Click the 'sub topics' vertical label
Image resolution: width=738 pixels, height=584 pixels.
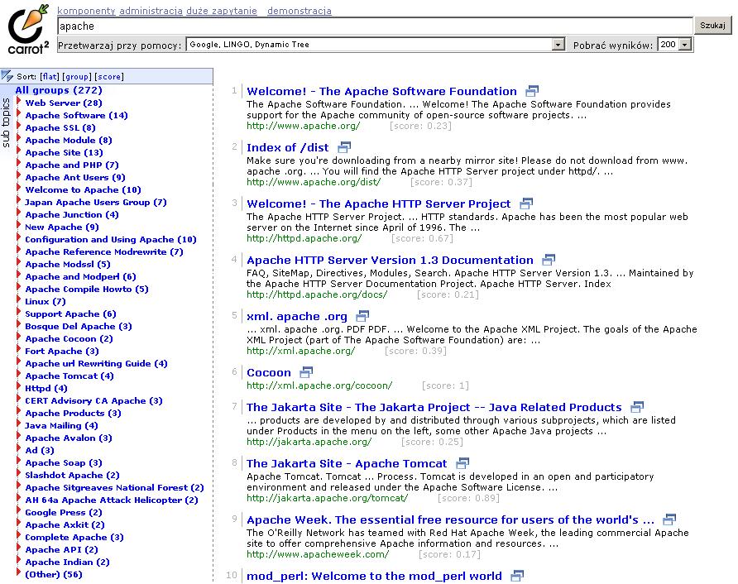[6, 122]
